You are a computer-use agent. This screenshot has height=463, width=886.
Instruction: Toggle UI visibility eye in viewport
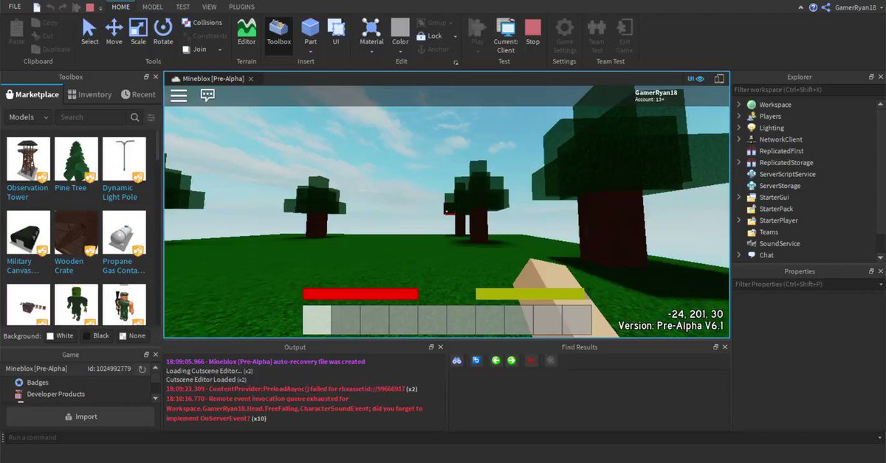pos(696,79)
